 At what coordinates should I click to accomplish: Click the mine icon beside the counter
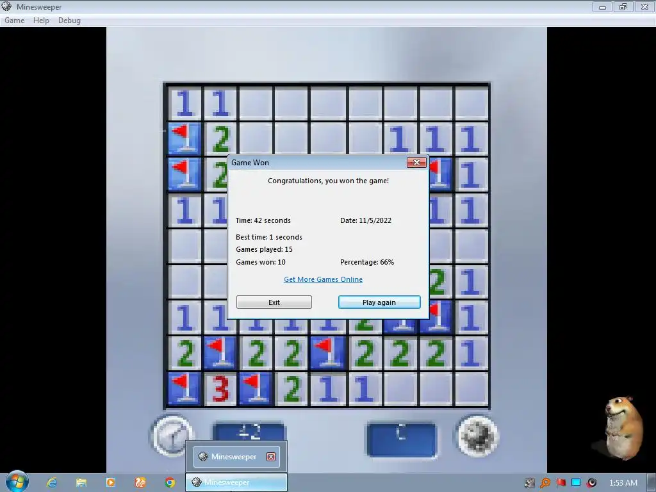[x=477, y=436]
